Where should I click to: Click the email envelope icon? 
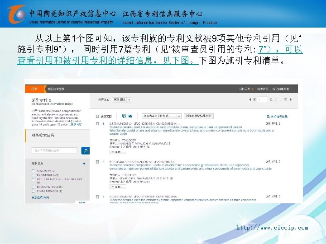130,116
